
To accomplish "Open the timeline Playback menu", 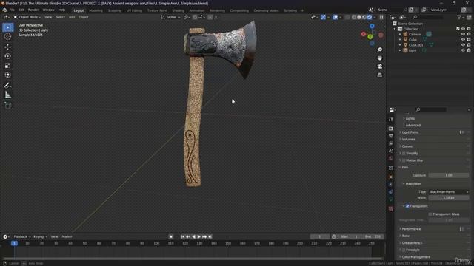I will click(x=21, y=237).
